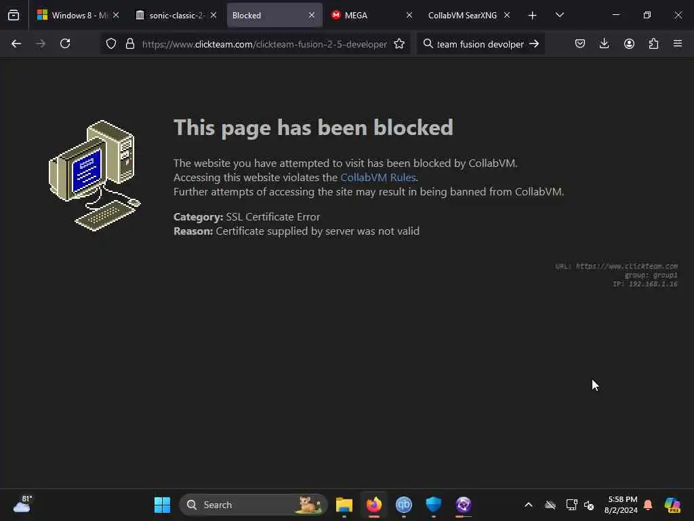Bookmark this page with the star
The width and height of the screenshot is (694, 521).
(x=399, y=44)
